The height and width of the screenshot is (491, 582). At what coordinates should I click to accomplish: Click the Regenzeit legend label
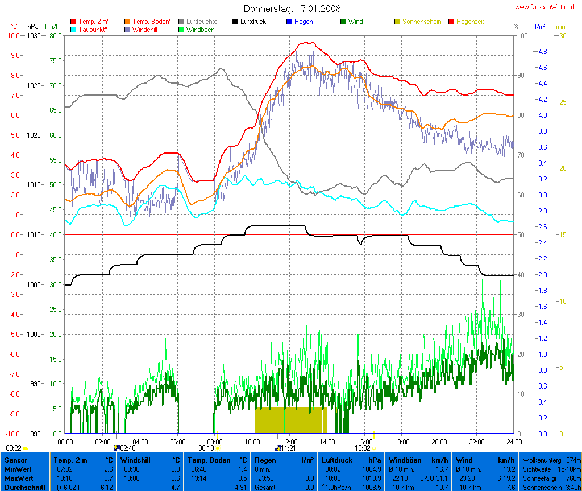point(471,22)
